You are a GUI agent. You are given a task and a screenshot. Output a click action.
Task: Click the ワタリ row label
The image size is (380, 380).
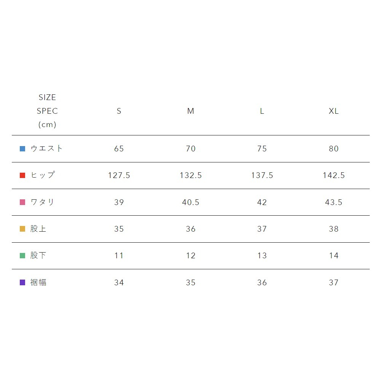pyautogui.click(x=43, y=202)
